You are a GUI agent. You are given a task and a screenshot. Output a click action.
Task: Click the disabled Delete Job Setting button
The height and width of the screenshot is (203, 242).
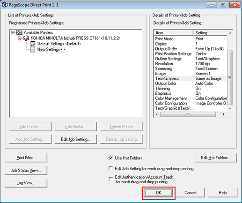(121, 139)
